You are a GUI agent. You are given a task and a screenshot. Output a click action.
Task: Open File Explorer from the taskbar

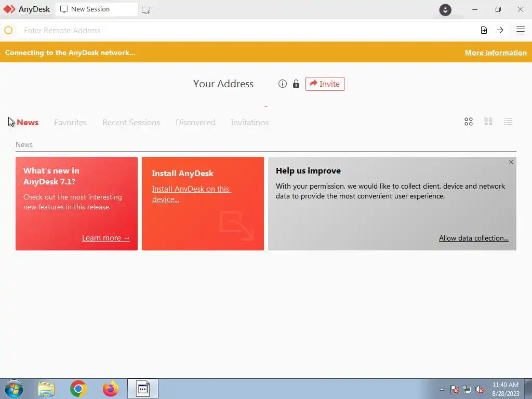46,389
